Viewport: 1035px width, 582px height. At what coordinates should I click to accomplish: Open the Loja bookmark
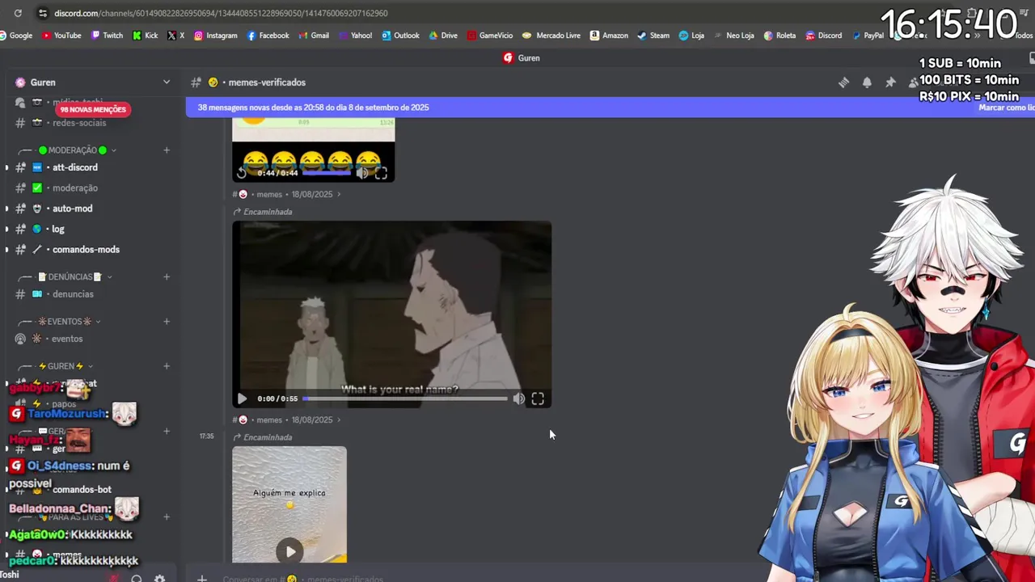click(x=691, y=36)
